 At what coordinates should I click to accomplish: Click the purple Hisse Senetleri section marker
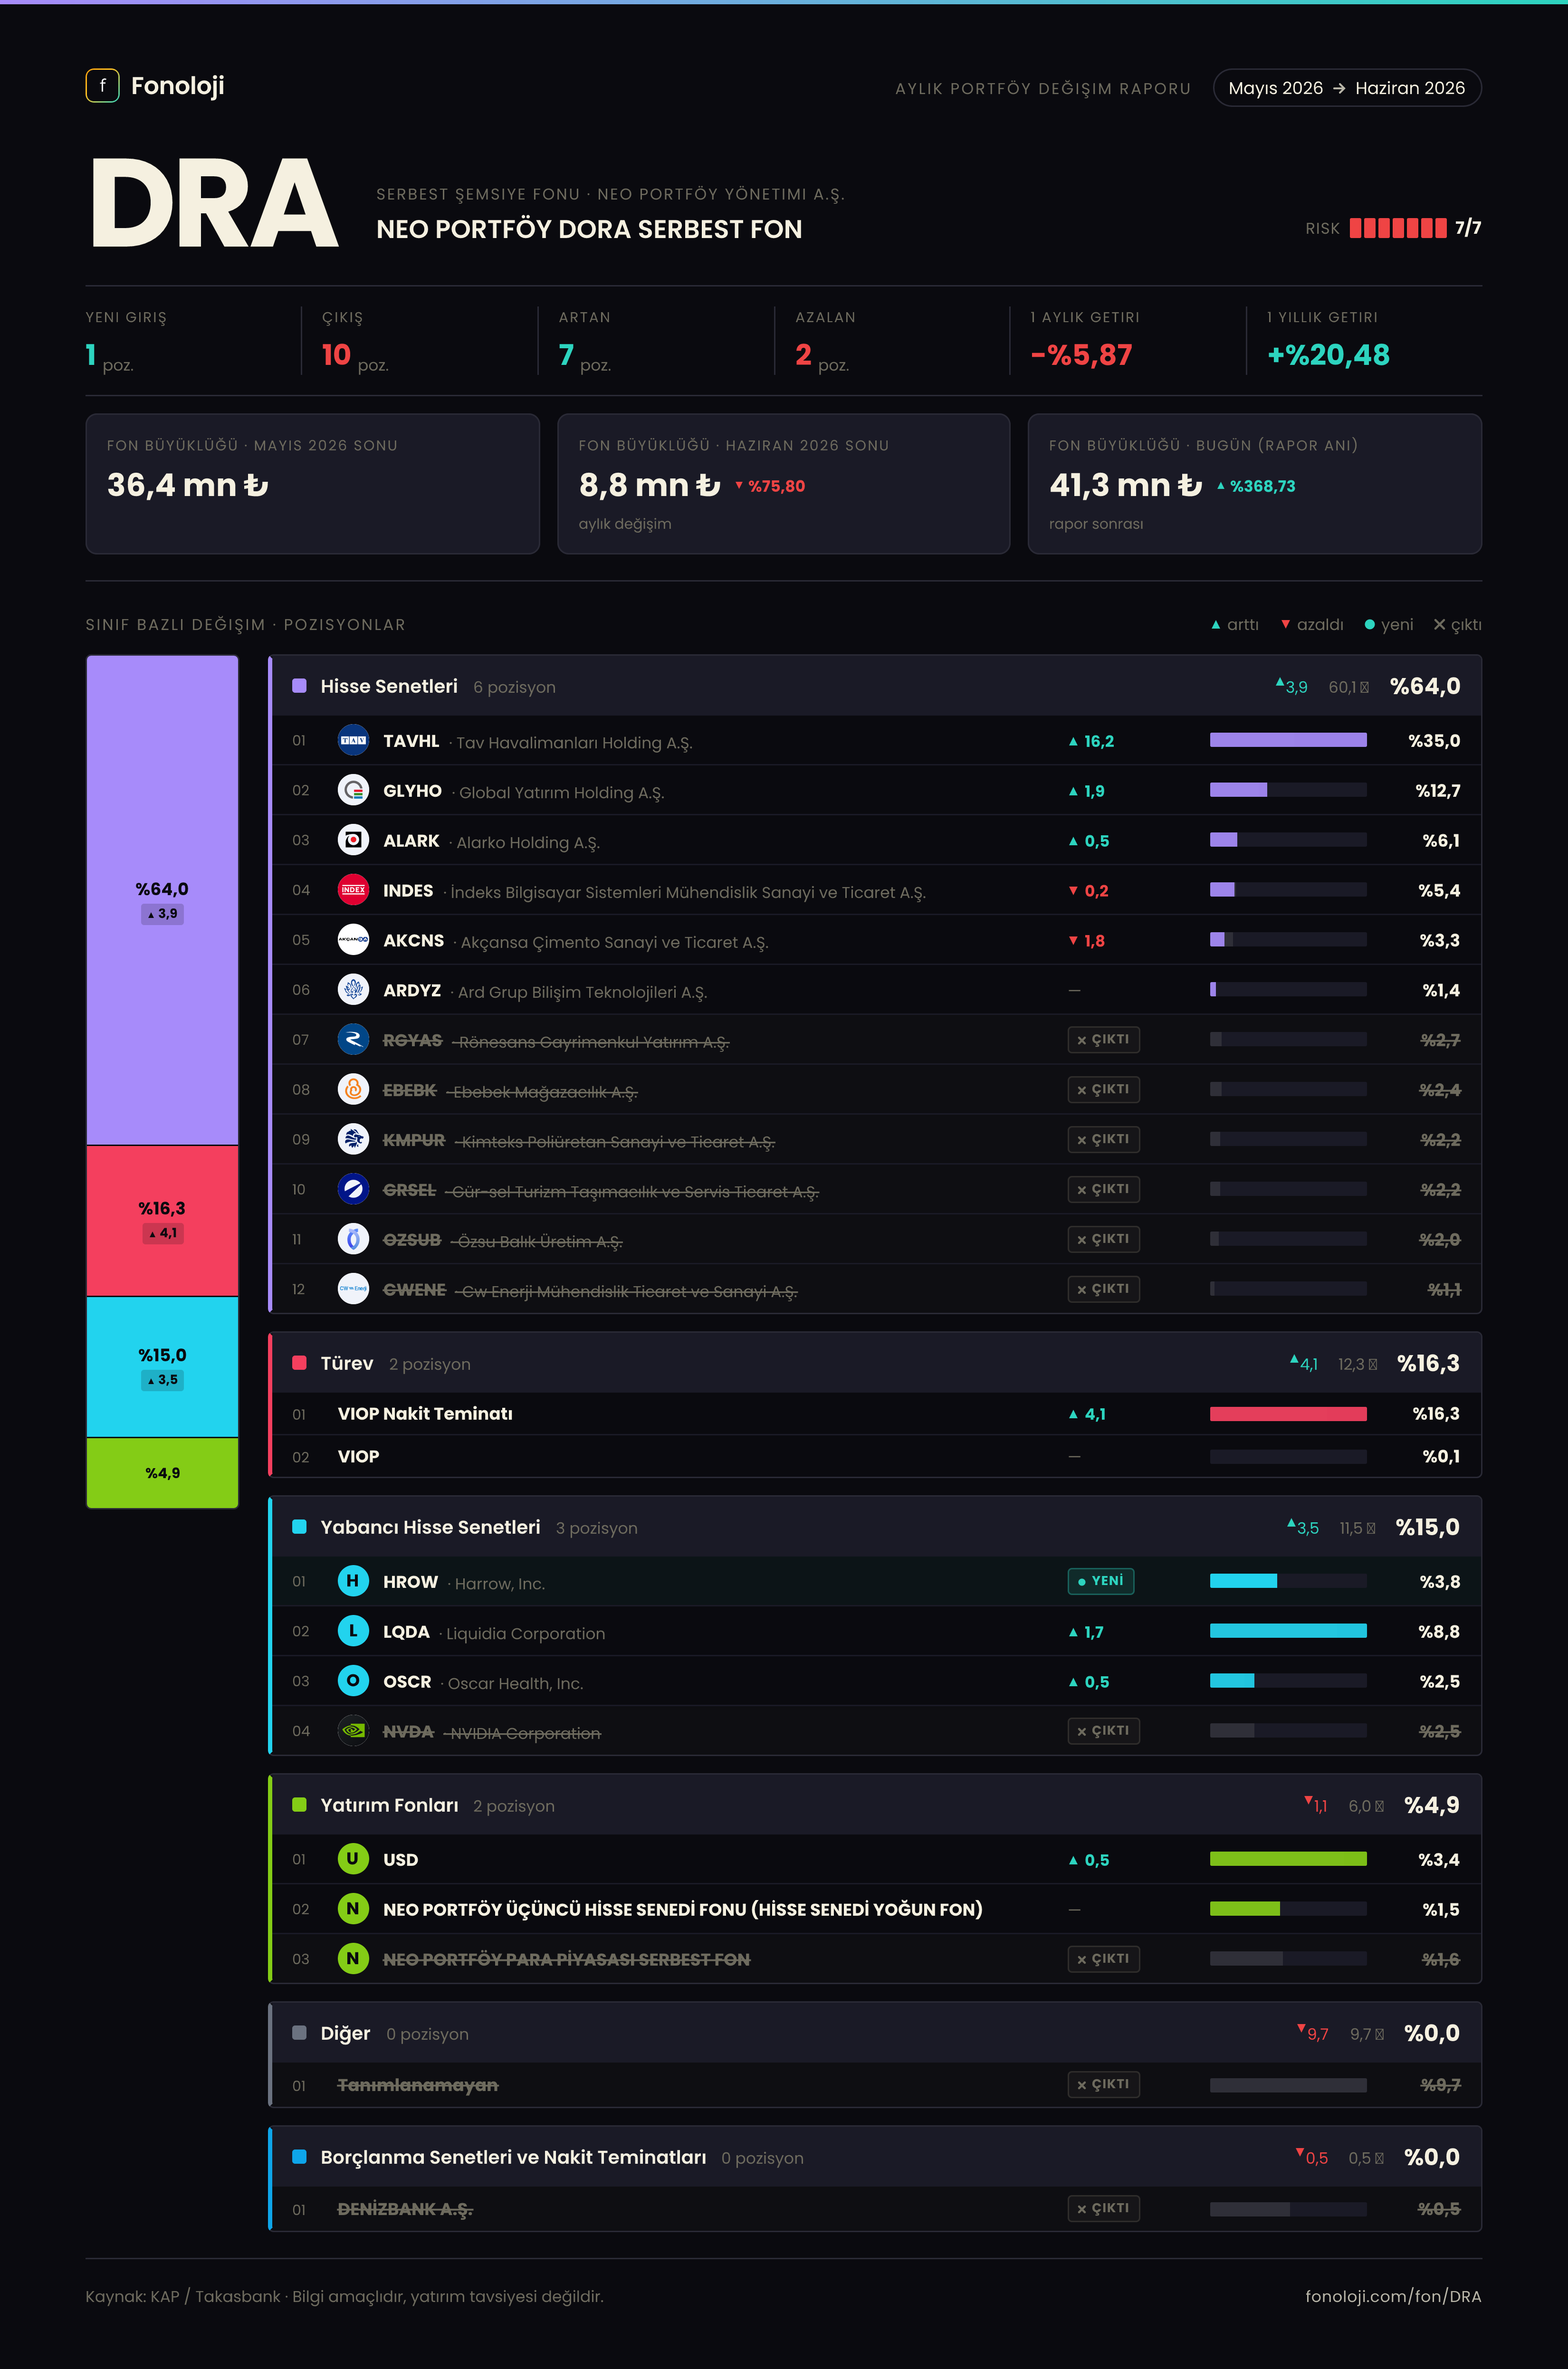click(299, 686)
